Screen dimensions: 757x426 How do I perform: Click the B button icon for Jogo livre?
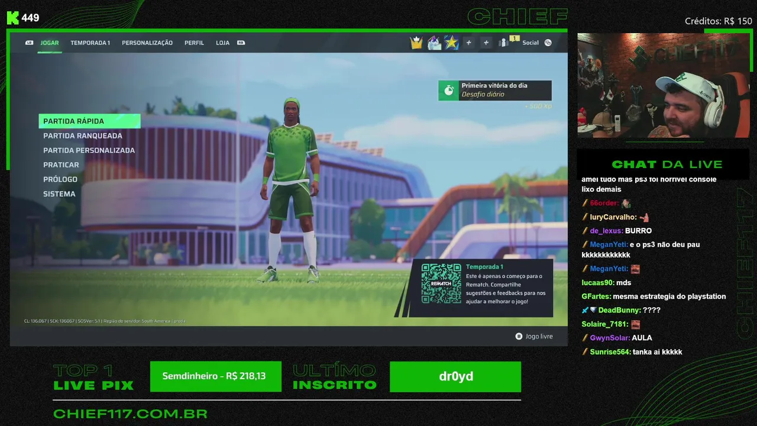(519, 336)
